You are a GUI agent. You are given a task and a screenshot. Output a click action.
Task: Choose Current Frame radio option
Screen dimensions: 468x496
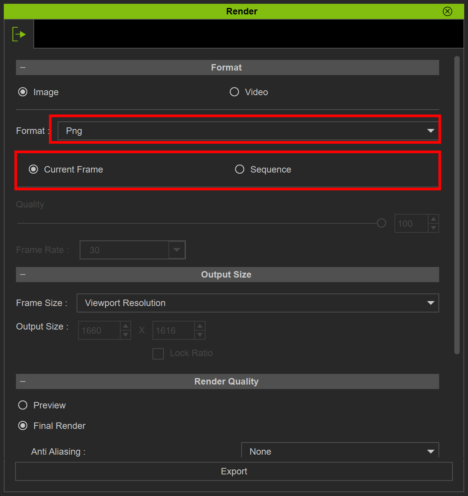pos(33,169)
